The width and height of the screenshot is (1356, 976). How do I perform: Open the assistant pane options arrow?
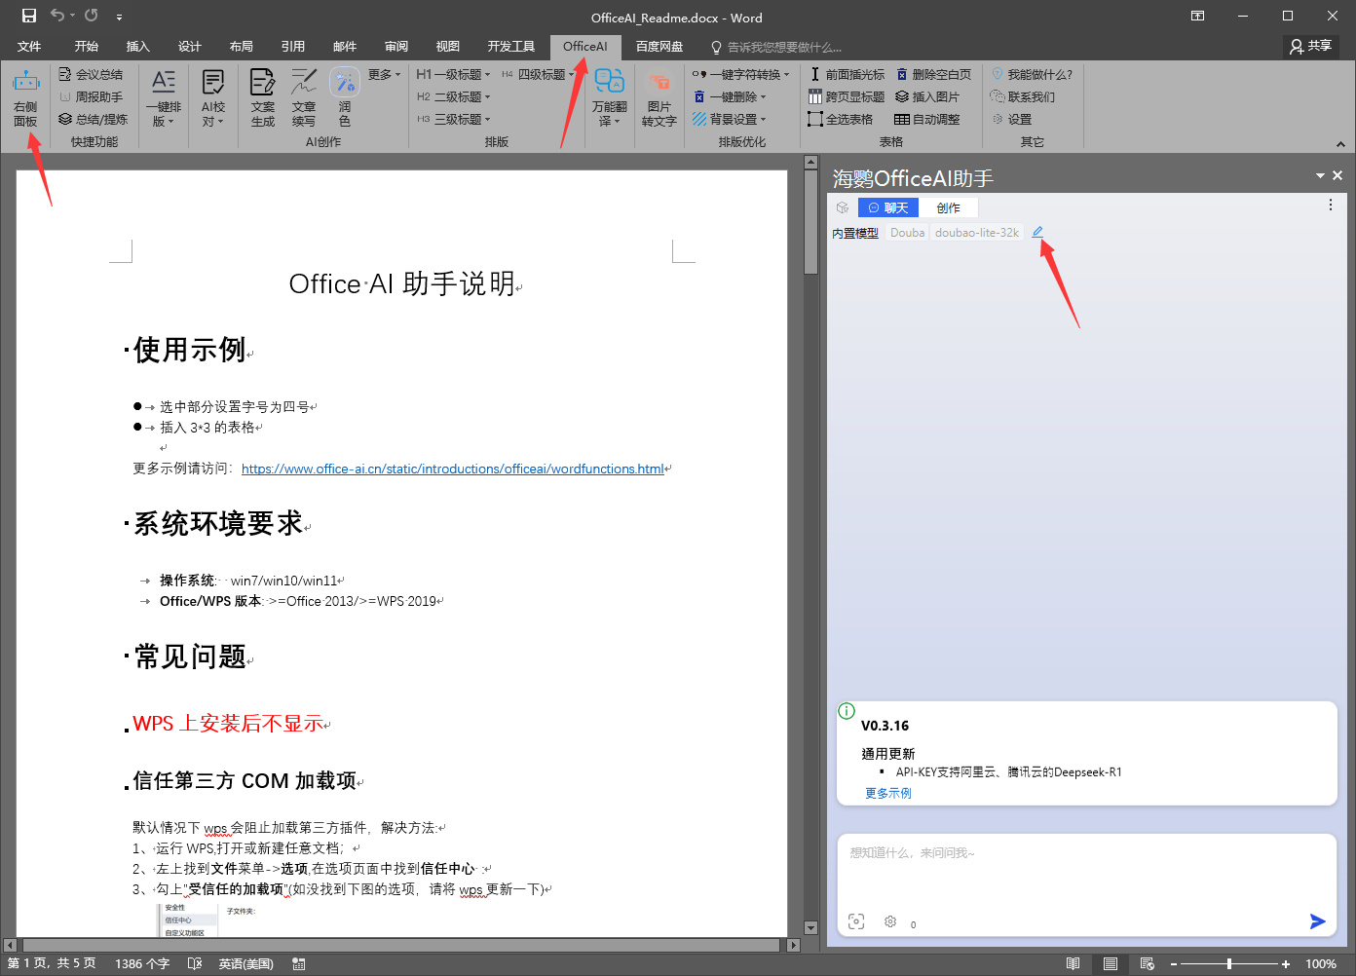pos(1320,175)
